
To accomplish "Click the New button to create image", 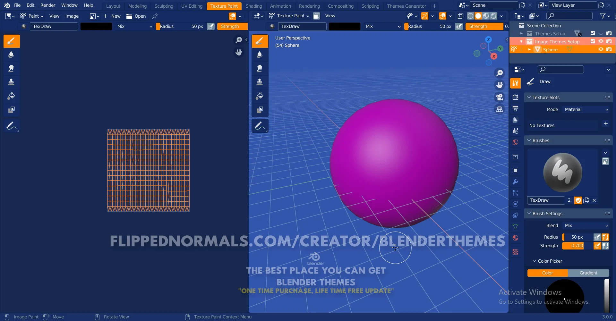I will coord(116,16).
